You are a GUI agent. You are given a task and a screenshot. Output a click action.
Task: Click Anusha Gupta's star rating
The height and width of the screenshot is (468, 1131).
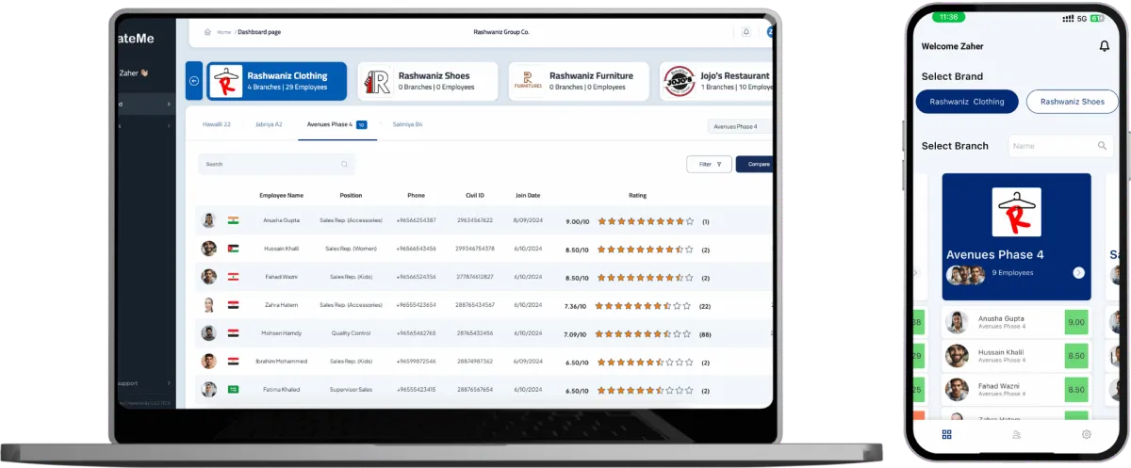[x=644, y=221]
